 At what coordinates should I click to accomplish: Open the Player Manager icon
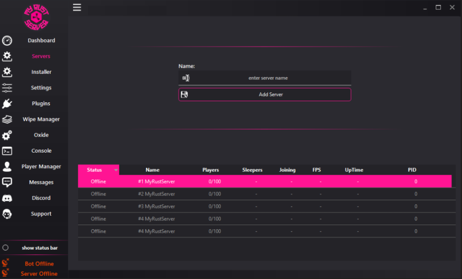pos(6,166)
